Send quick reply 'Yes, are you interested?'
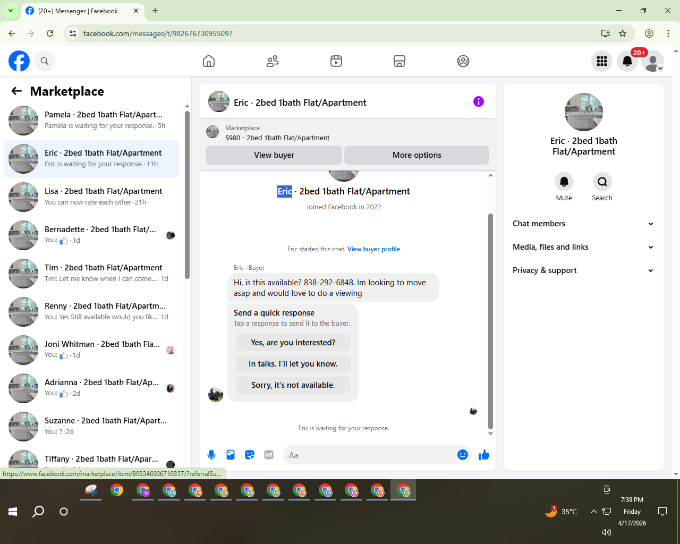The image size is (680, 544). (x=293, y=343)
